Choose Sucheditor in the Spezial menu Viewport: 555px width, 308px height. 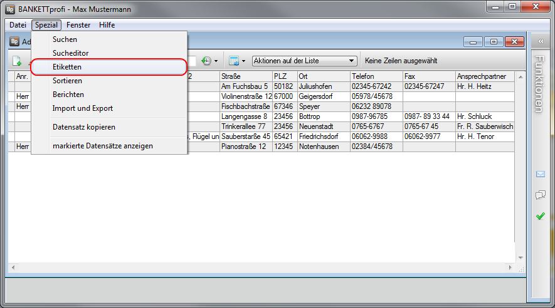tap(70, 53)
